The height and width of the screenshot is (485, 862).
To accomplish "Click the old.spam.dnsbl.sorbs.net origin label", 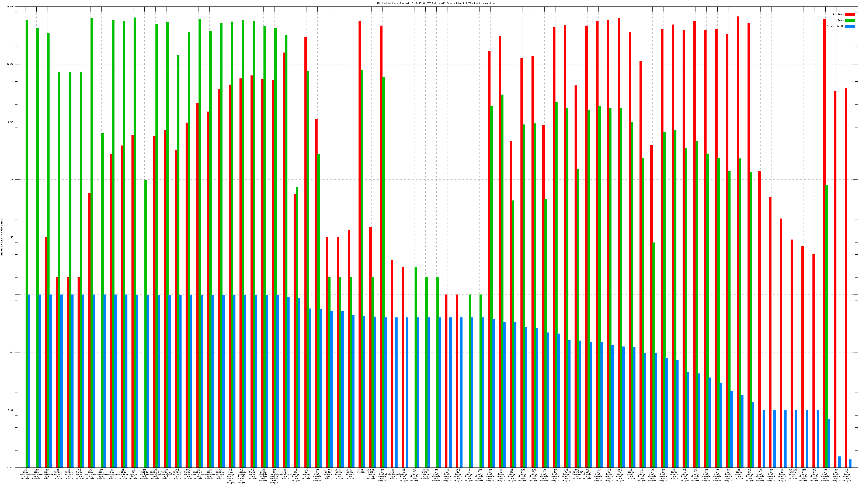I will tap(274, 476).
